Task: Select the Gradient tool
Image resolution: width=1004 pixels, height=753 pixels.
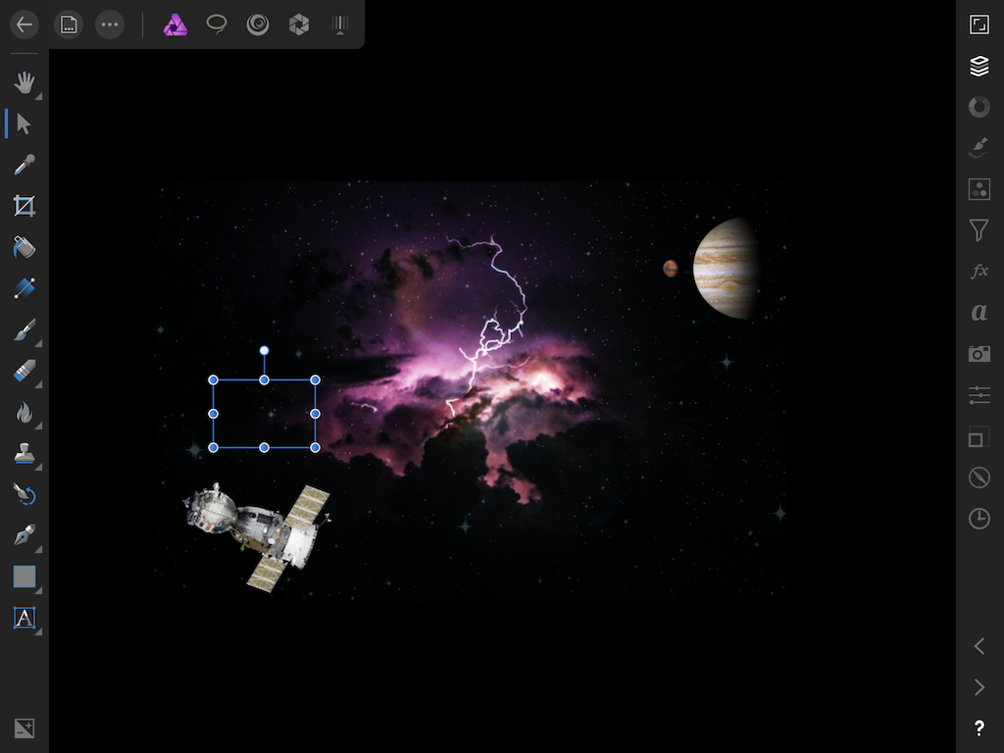Action: click(25, 288)
